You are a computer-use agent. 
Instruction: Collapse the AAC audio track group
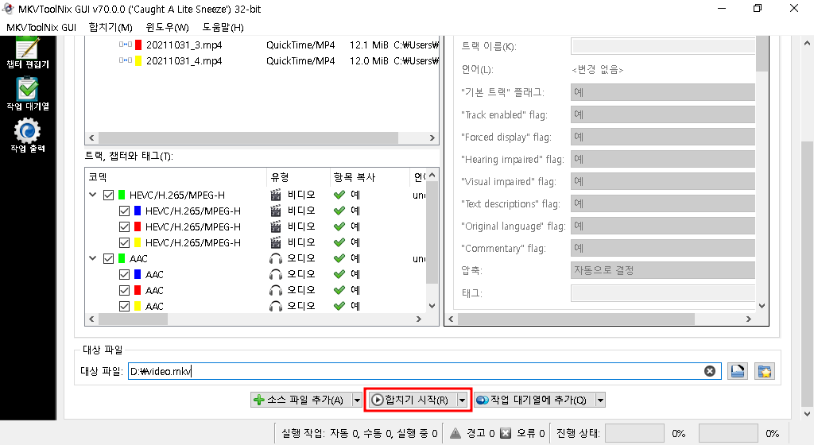click(x=93, y=258)
